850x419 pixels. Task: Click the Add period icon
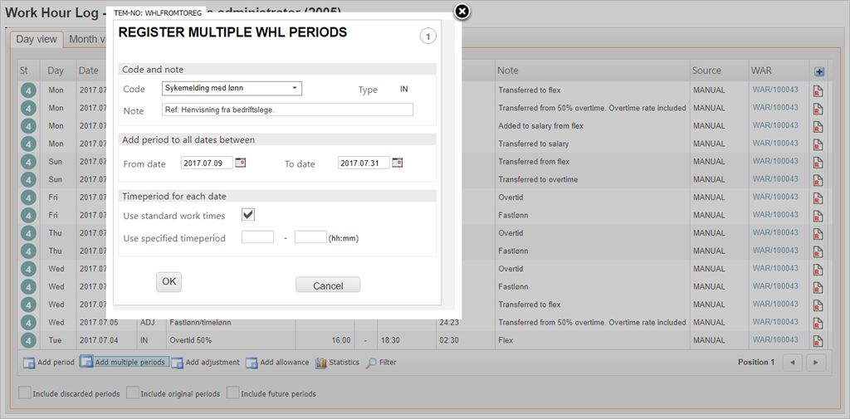click(x=28, y=363)
